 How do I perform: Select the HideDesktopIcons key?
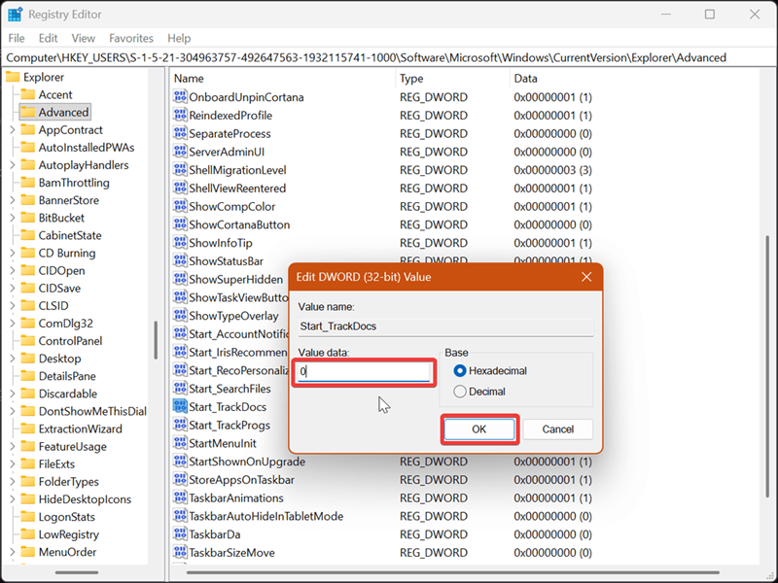[x=85, y=499]
